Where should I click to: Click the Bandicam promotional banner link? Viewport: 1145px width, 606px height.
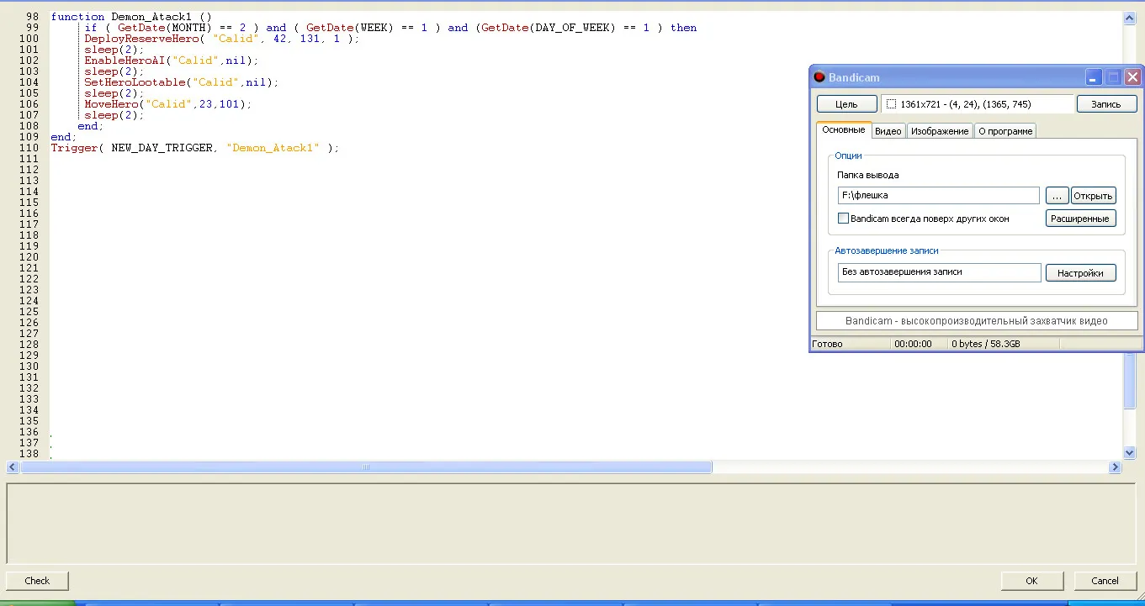[977, 321]
